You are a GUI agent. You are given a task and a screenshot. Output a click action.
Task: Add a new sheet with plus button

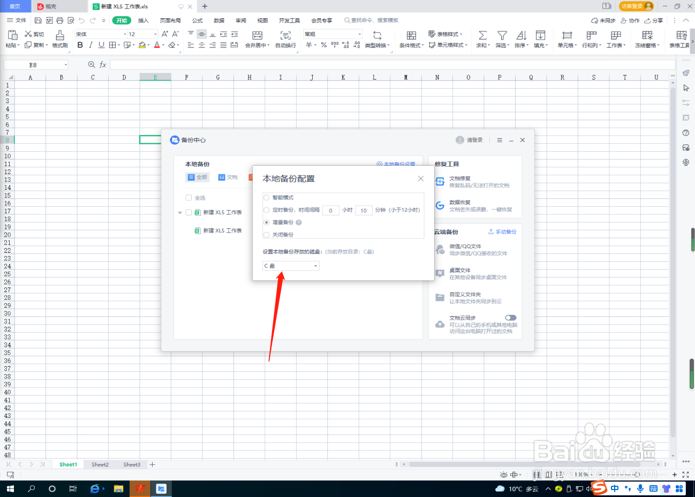153,464
